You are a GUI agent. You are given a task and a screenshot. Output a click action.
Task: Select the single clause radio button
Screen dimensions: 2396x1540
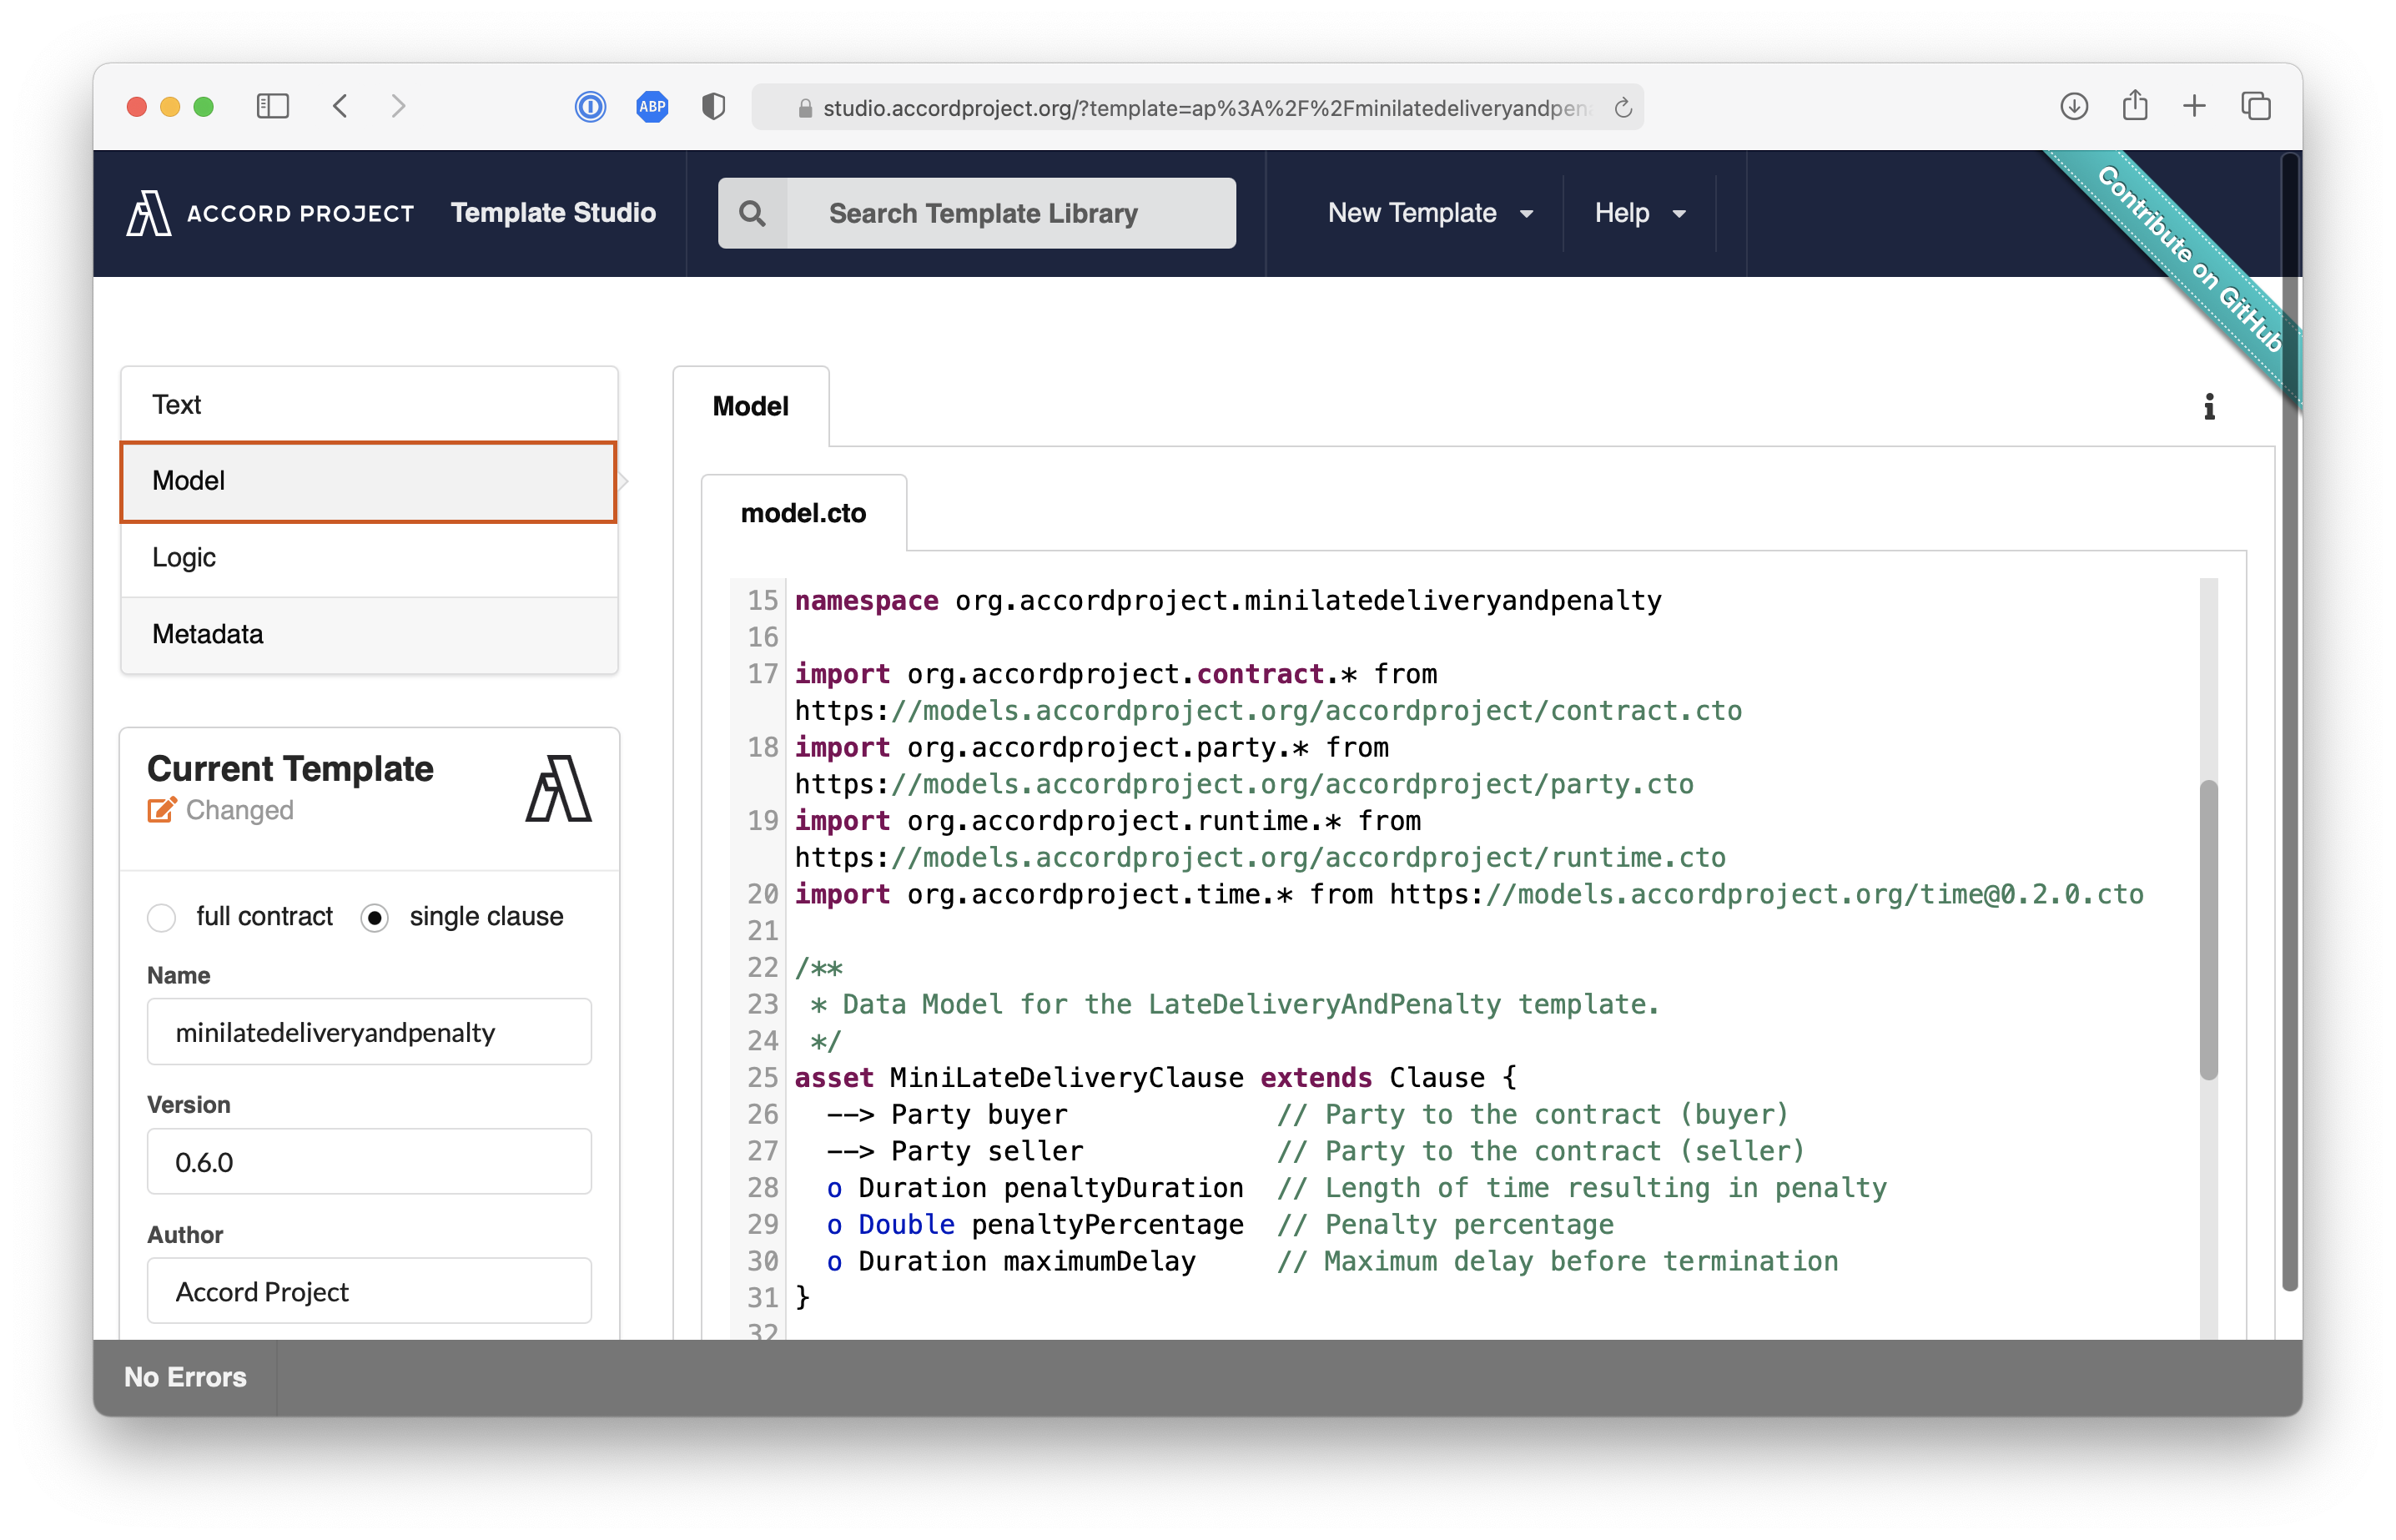[x=375, y=917]
